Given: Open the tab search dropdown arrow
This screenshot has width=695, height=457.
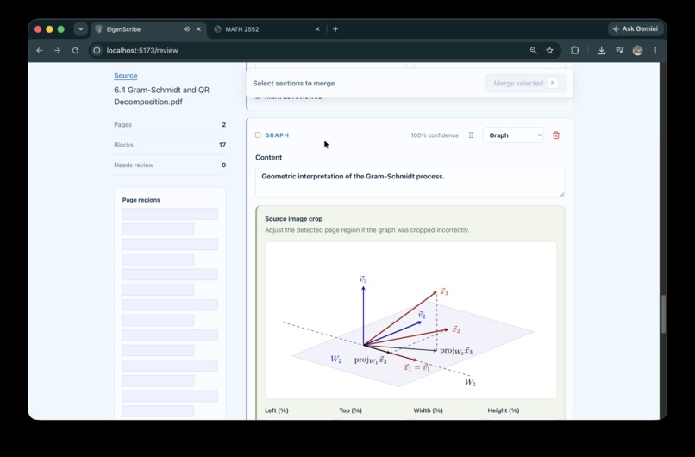Looking at the screenshot, I should pos(81,29).
